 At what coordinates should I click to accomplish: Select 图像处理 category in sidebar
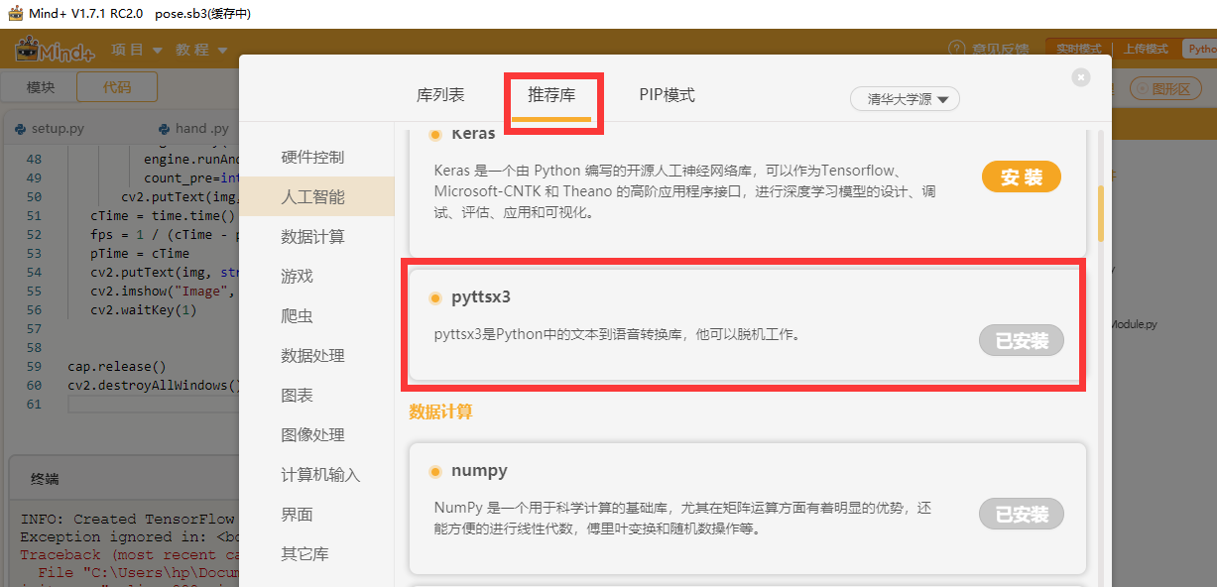[x=316, y=435]
